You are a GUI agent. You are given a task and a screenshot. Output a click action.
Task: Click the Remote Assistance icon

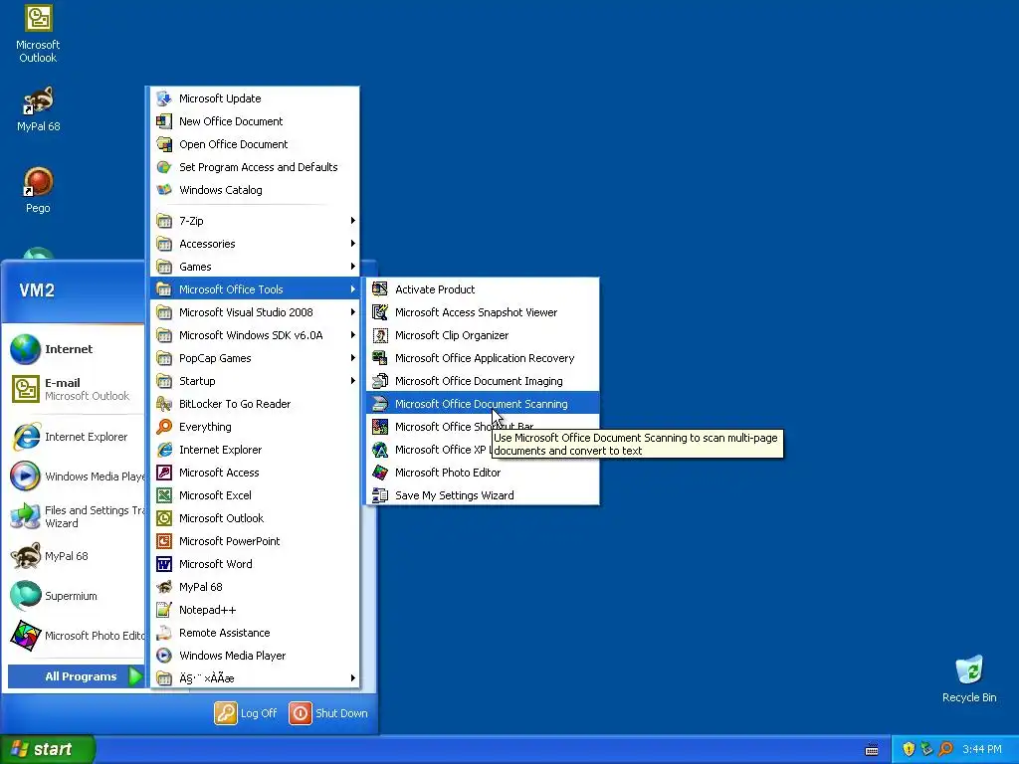[164, 633]
